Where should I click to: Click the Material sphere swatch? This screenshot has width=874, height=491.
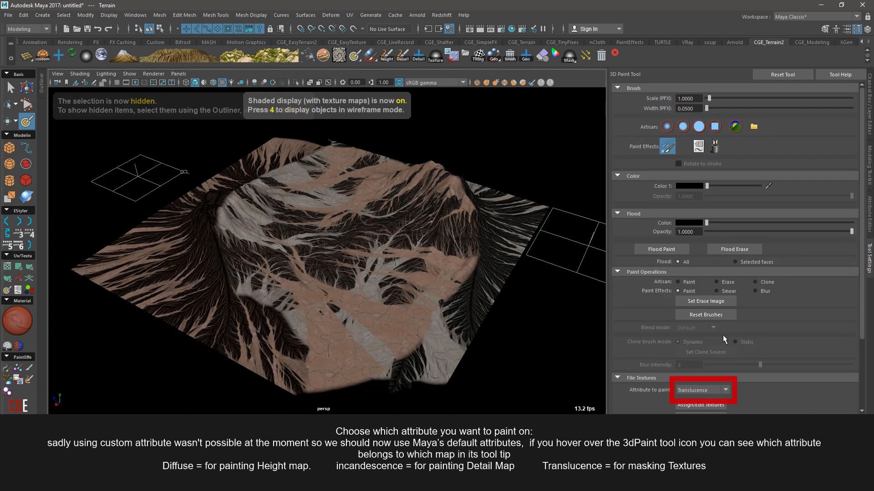(17, 321)
